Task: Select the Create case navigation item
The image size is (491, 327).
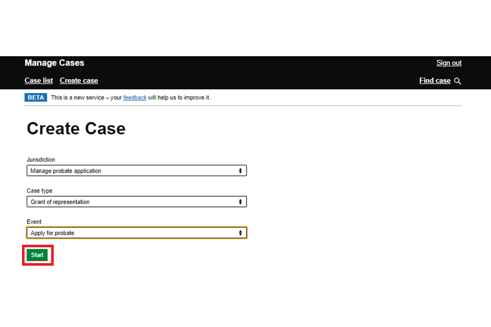Action: [x=79, y=81]
